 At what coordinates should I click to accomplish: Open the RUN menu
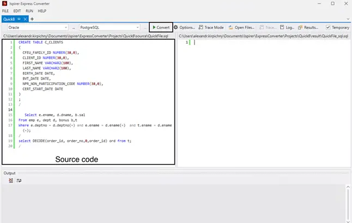click(x=29, y=11)
